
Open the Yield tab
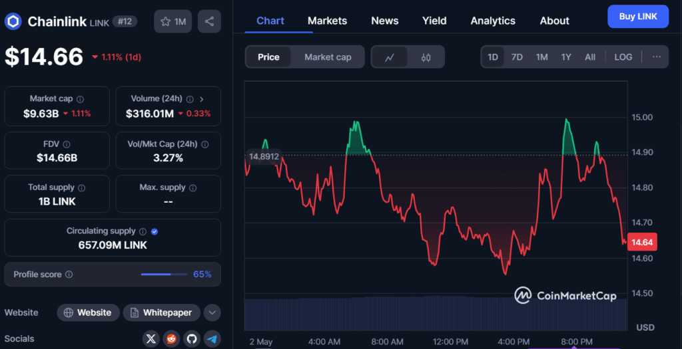click(x=434, y=21)
